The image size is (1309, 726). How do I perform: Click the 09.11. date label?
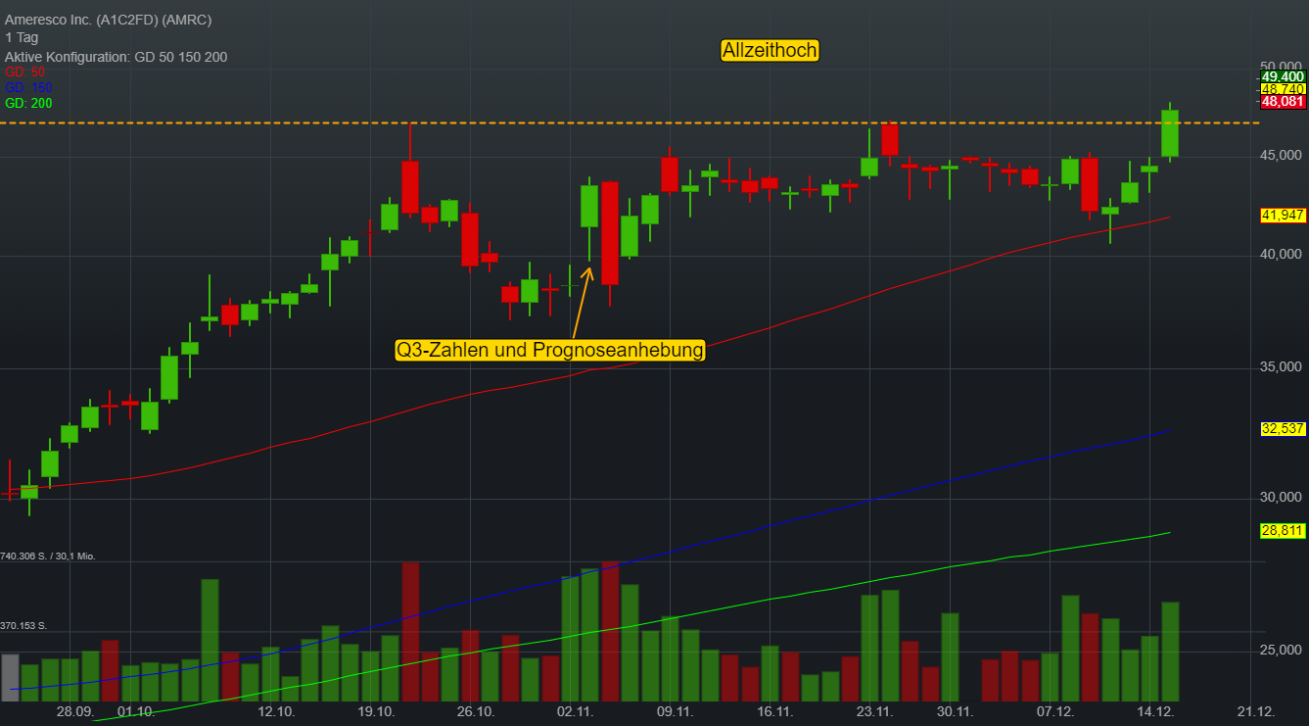point(676,711)
